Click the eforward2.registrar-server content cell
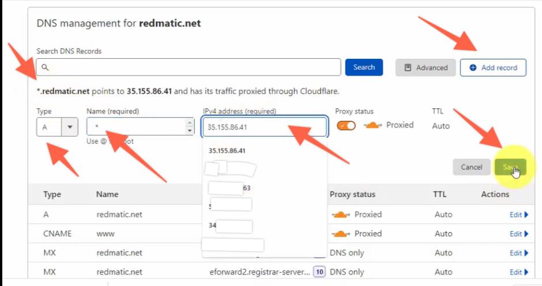 tap(259, 272)
